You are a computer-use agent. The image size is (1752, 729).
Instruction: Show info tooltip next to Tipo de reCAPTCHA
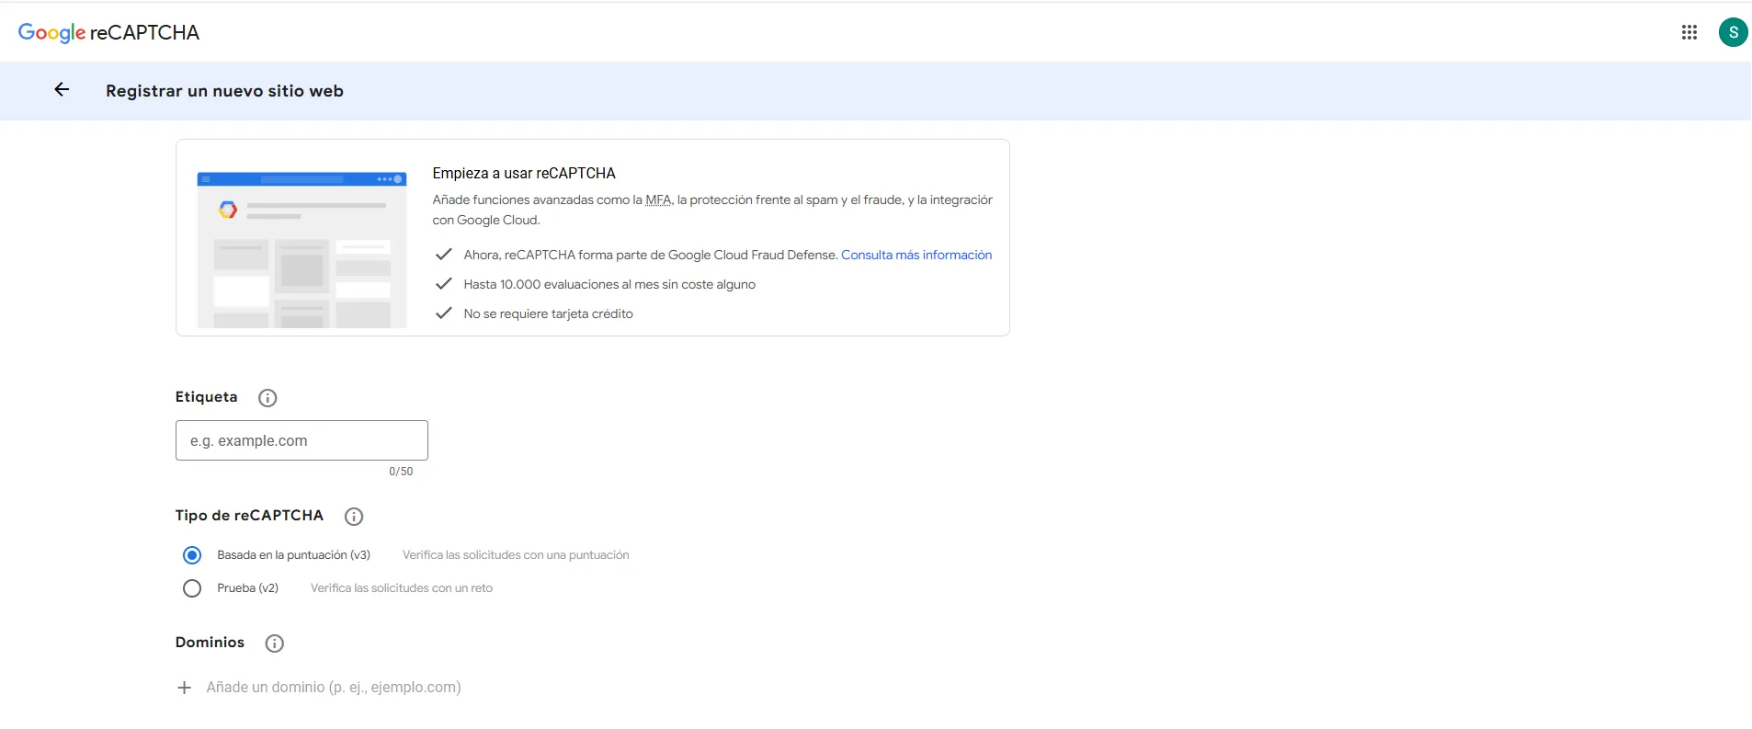354,517
